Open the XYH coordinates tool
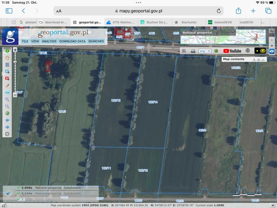Screen dimensions: 277x208 tap(7, 92)
